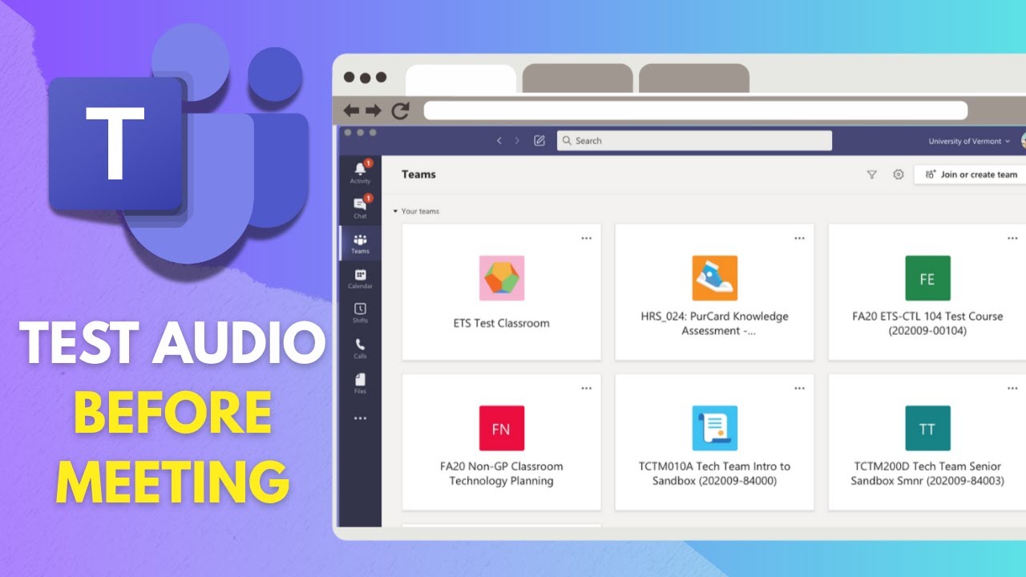Open ETS Test Classroom team name

[502, 324]
